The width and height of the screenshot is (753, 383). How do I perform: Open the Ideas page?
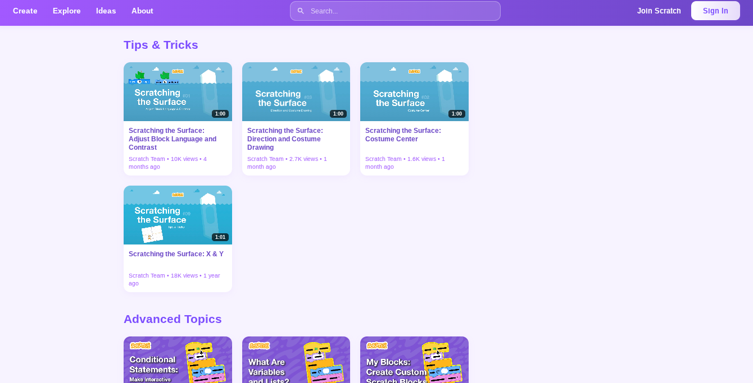pyautogui.click(x=106, y=11)
